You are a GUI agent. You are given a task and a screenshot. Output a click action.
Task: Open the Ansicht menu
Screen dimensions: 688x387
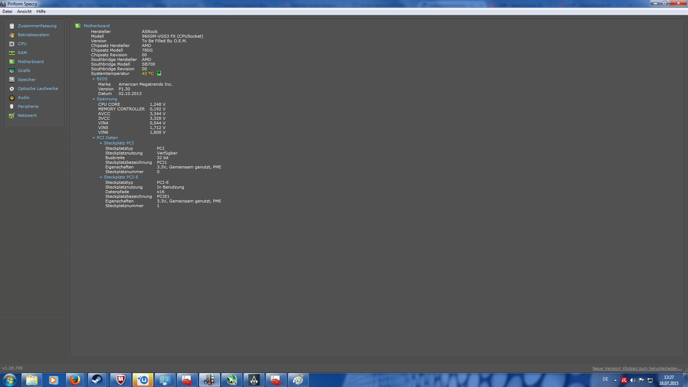coord(24,11)
